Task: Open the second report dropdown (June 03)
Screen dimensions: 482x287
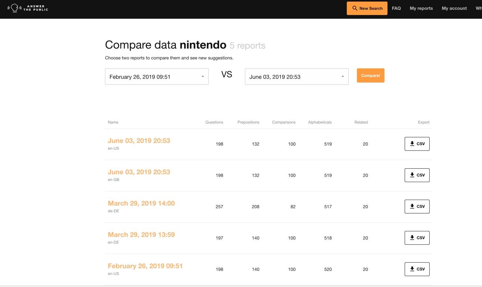Action: click(x=296, y=77)
